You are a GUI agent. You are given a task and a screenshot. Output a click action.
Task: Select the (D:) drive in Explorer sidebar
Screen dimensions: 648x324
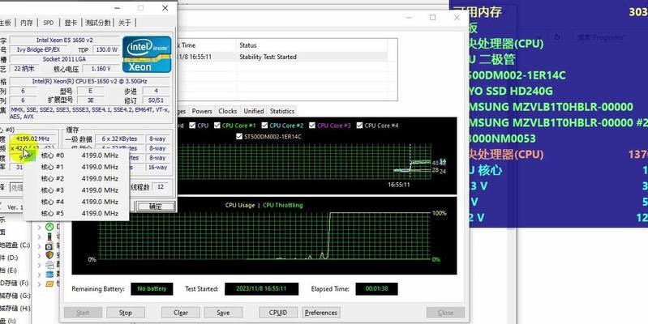[9, 258]
